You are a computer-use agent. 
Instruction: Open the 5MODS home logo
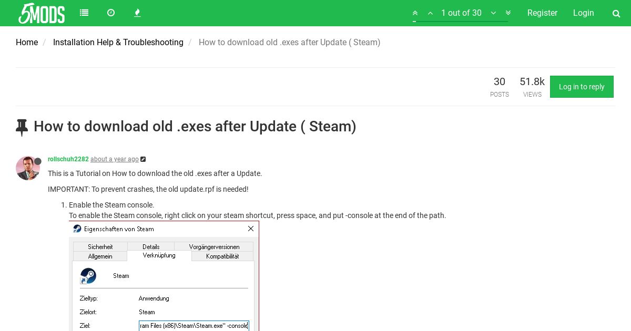(x=42, y=13)
